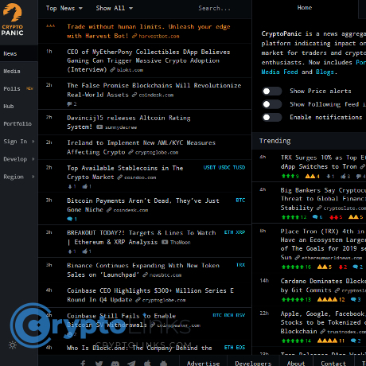
Task: Select News in the sidebar
Action: [x=19, y=53]
